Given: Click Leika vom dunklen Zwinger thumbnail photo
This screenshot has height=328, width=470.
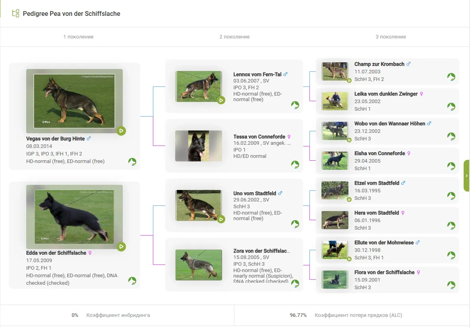Looking at the screenshot, I should [x=335, y=101].
